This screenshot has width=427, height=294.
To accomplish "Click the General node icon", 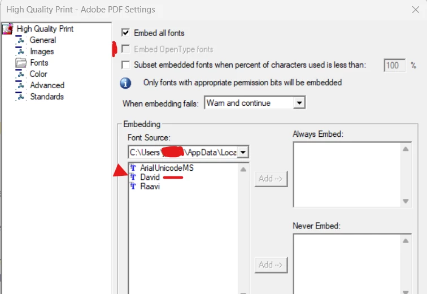I will 20,40.
